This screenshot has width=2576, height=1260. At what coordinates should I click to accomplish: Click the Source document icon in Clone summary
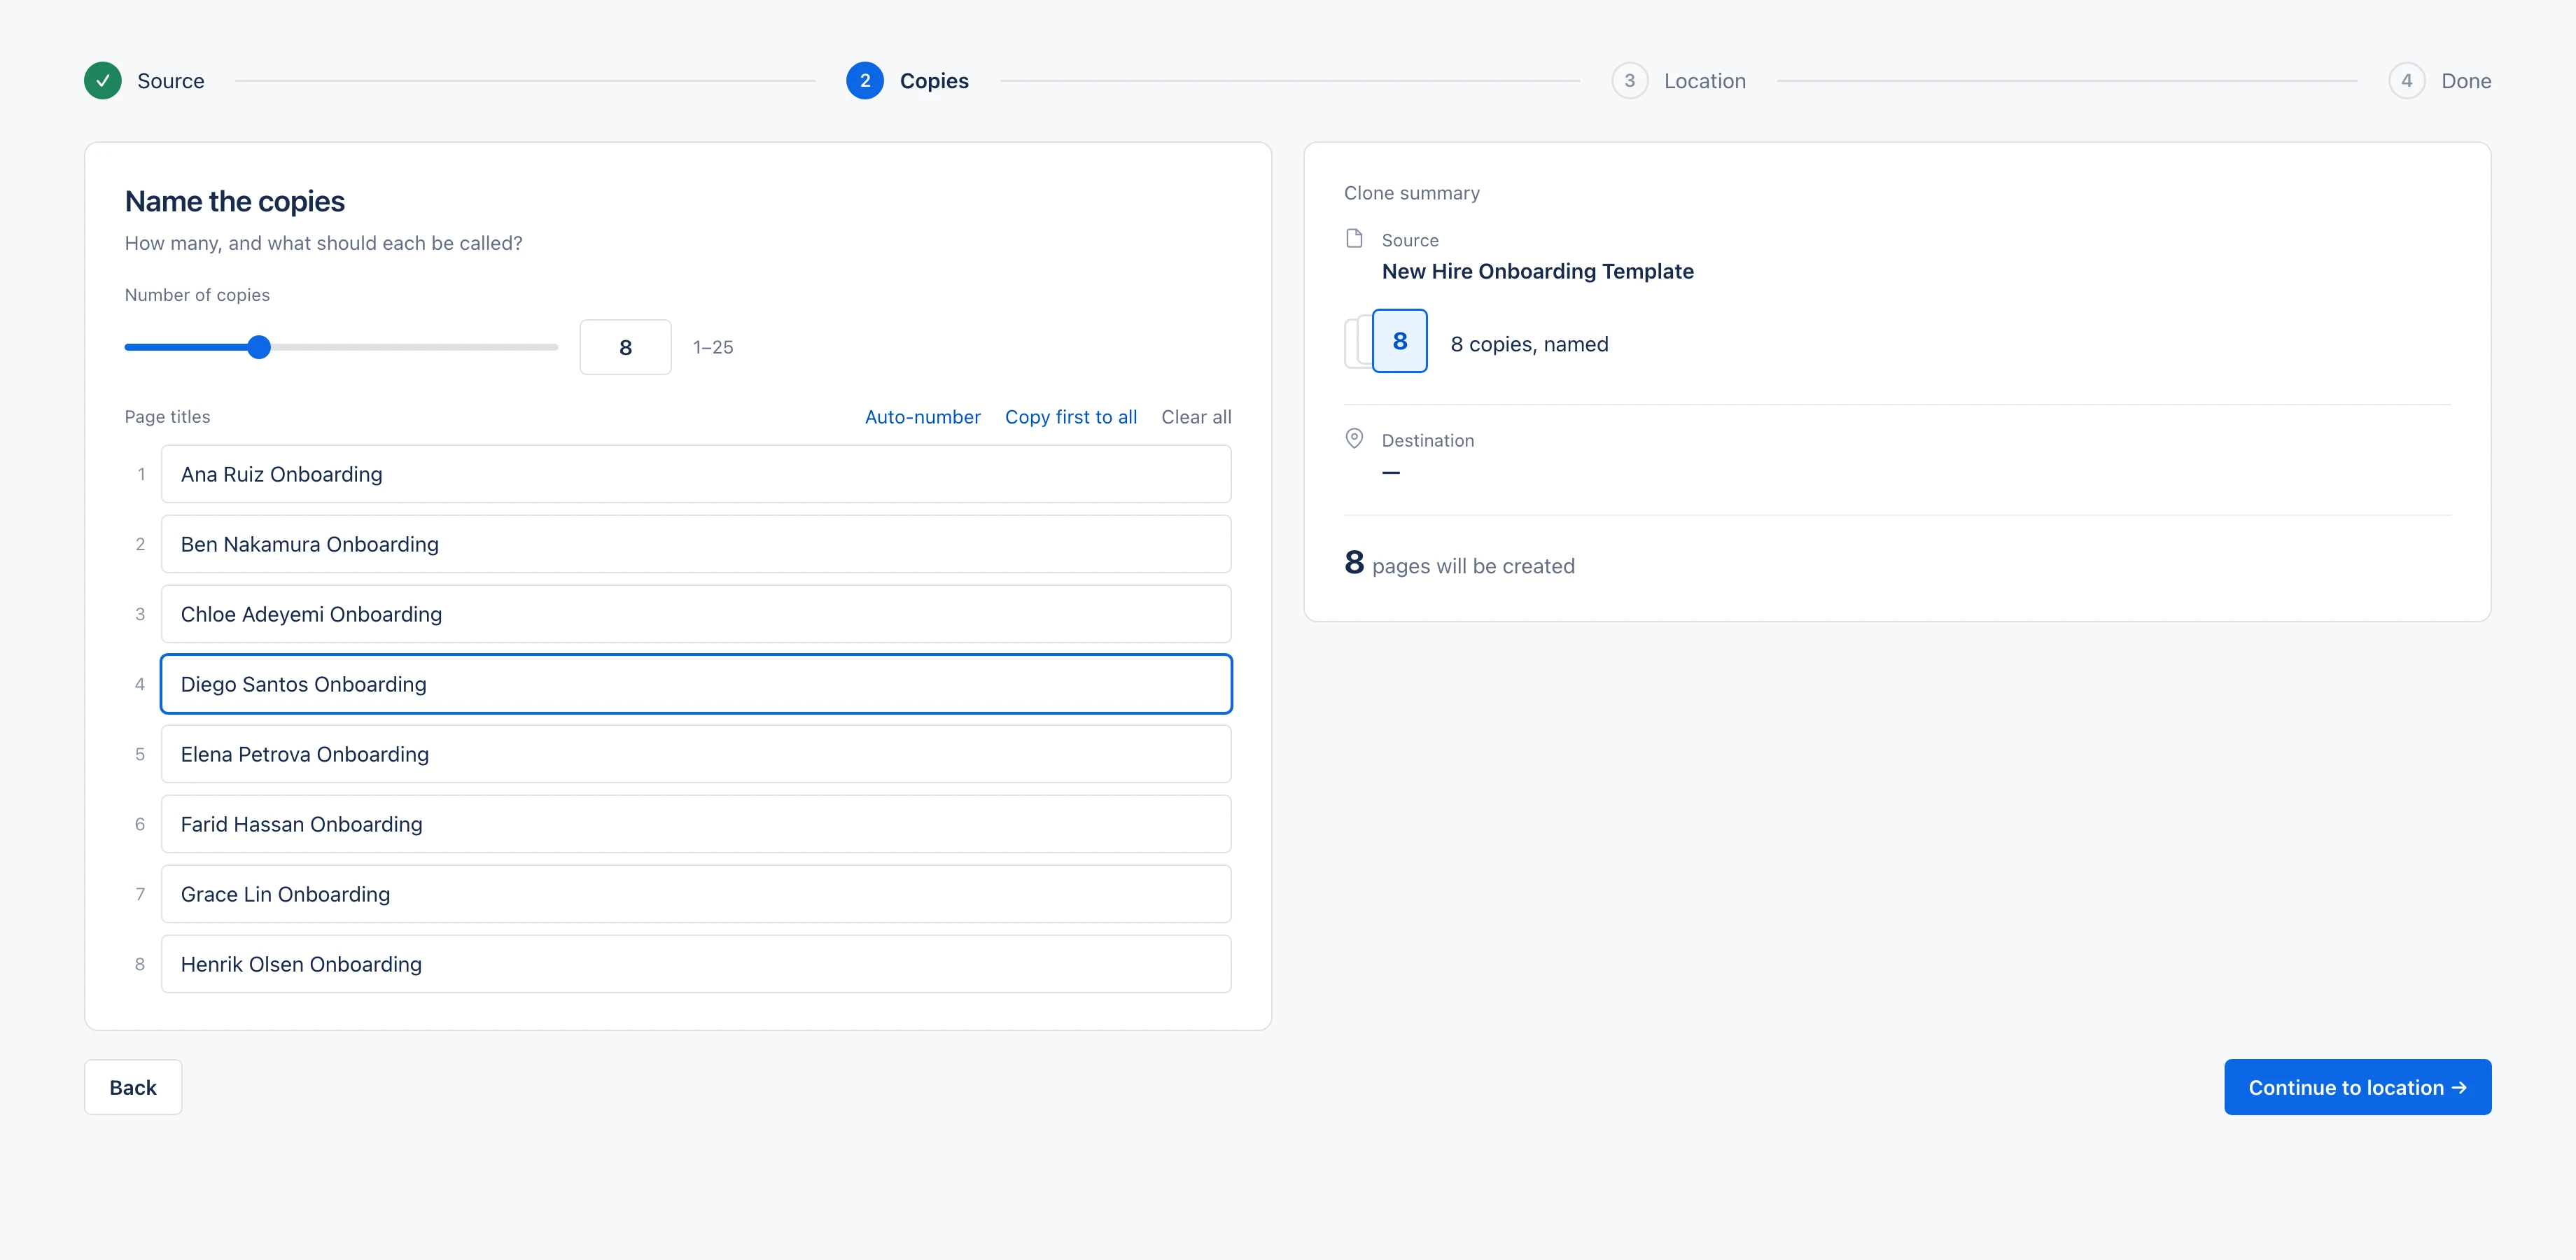pyautogui.click(x=1354, y=239)
